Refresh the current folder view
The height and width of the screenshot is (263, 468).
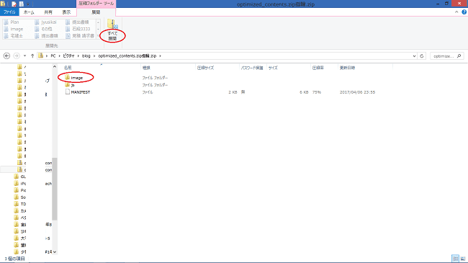(x=421, y=56)
